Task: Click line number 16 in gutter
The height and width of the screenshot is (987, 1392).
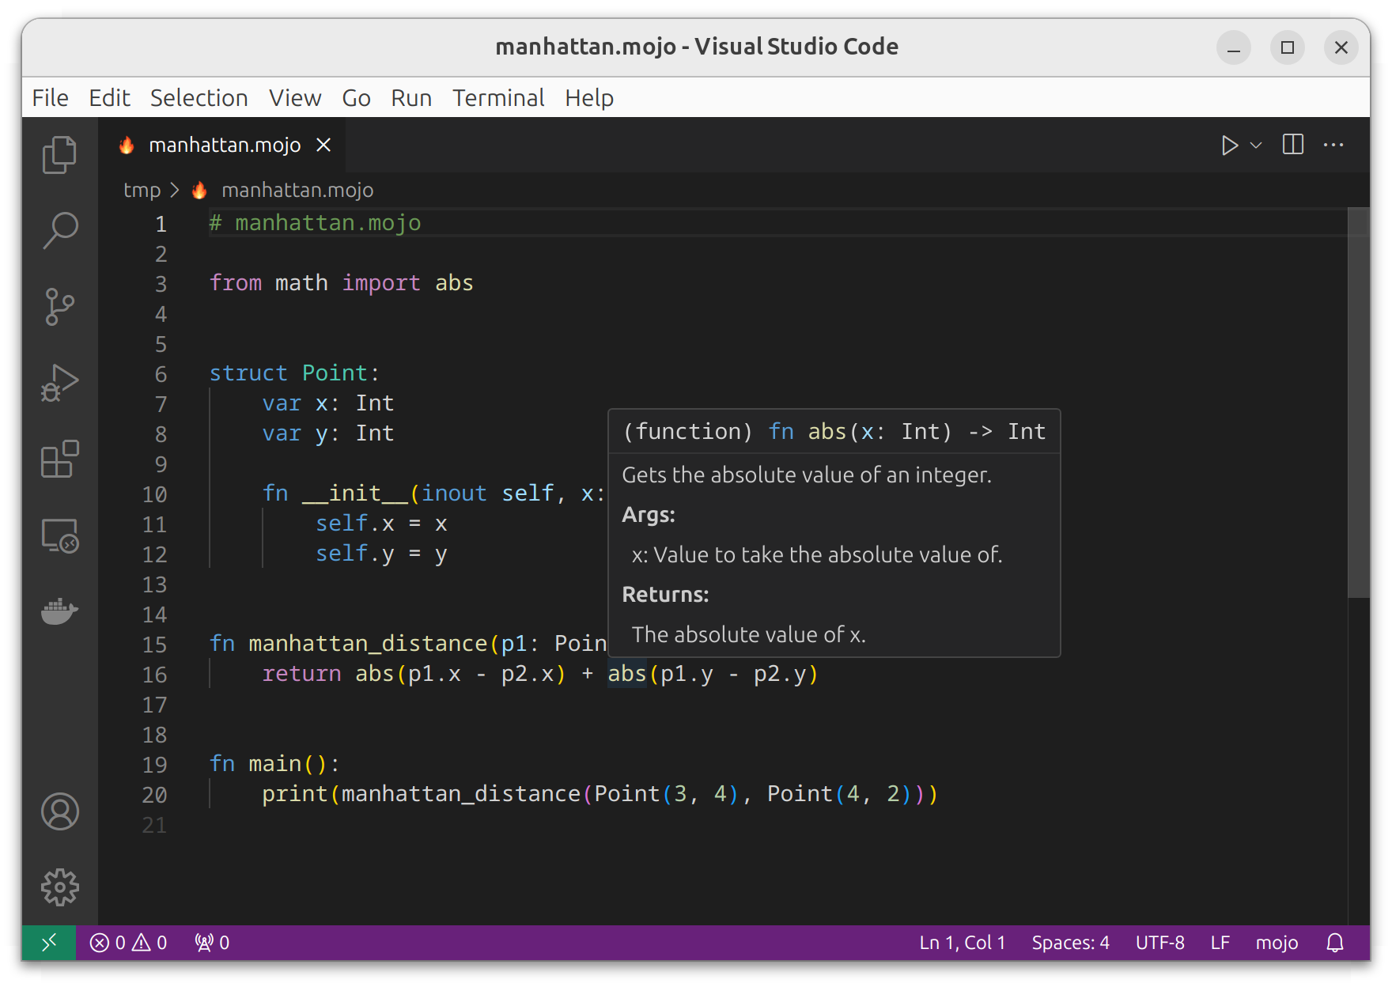Action: (155, 675)
